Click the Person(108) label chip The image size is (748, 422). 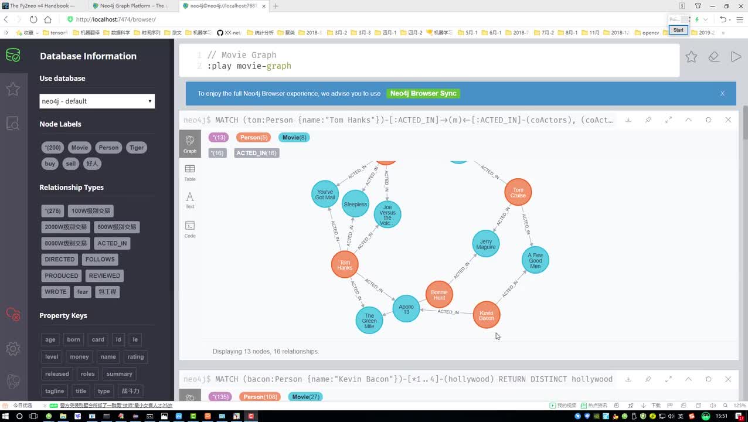(x=259, y=397)
